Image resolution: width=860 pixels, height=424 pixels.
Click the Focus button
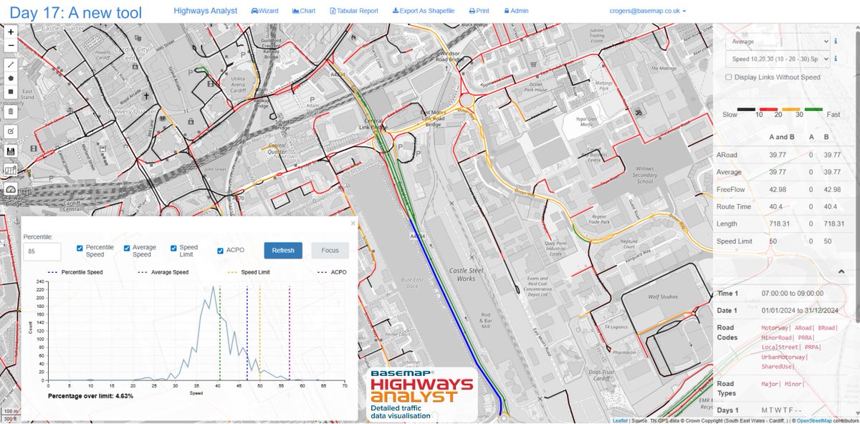click(330, 251)
